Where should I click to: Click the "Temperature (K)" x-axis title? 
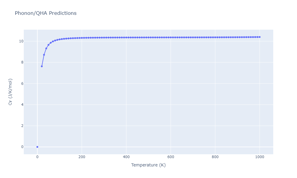148,165
